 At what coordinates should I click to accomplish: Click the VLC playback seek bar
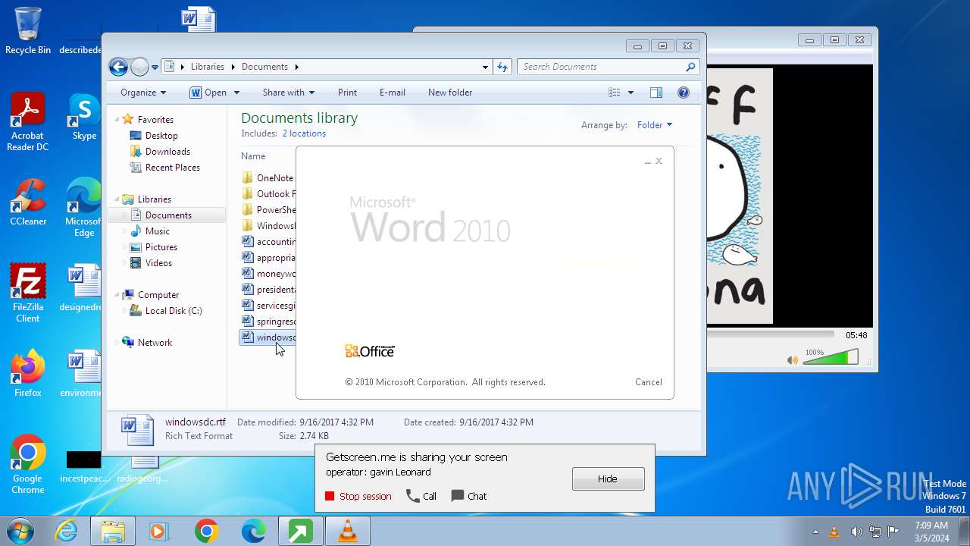770,334
